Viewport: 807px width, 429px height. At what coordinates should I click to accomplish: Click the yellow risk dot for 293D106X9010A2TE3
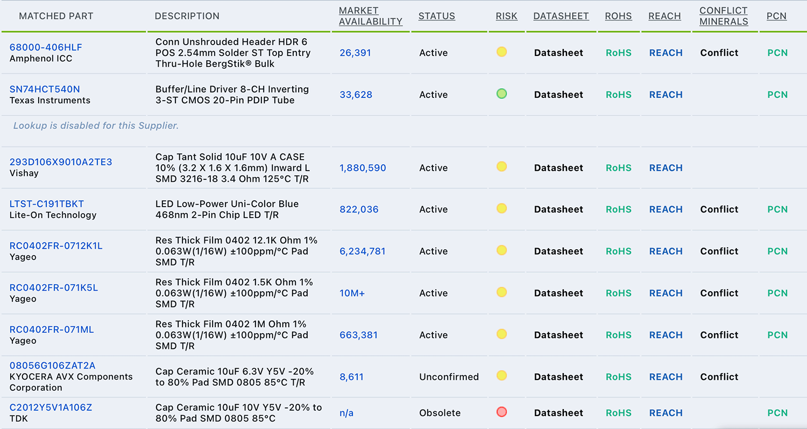point(501,167)
